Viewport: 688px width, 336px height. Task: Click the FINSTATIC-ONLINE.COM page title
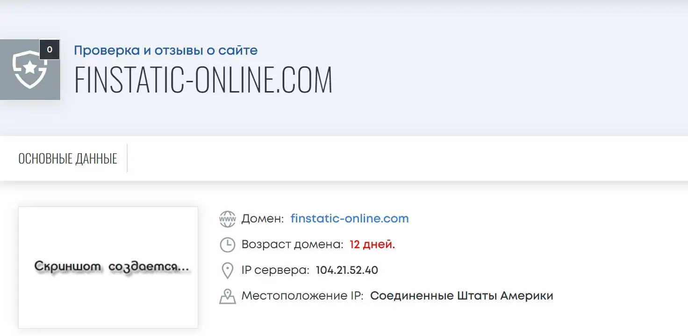[x=203, y=80]
